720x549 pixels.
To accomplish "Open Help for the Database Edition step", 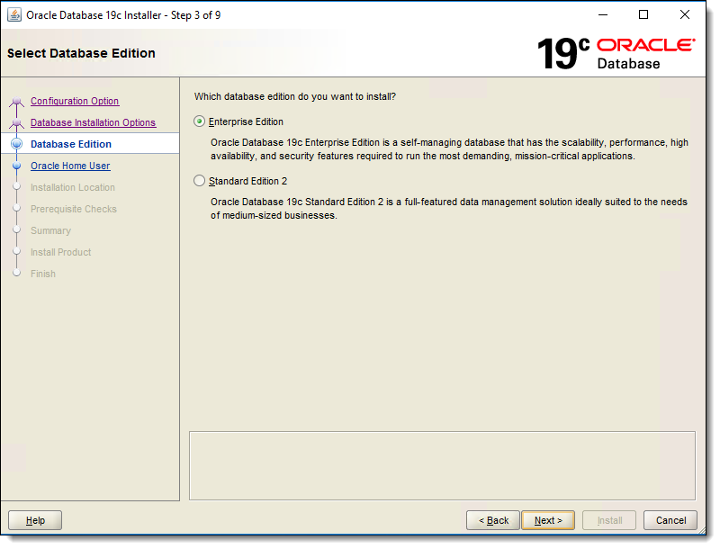I will 34,520.
